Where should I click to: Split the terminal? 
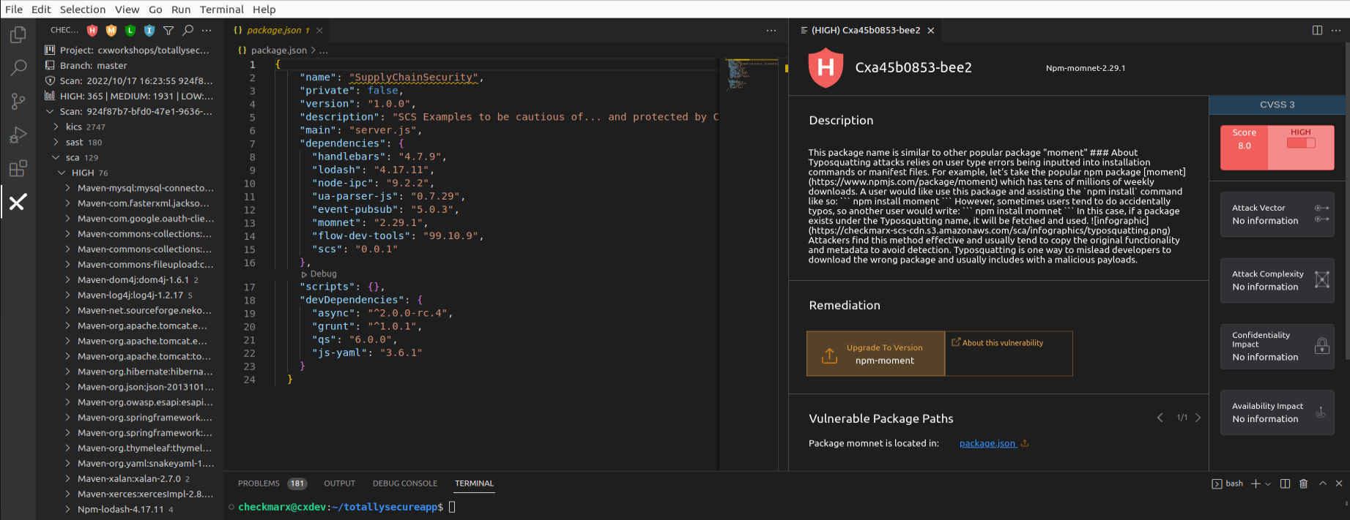pyautogui.click(x=1285, y=483)
